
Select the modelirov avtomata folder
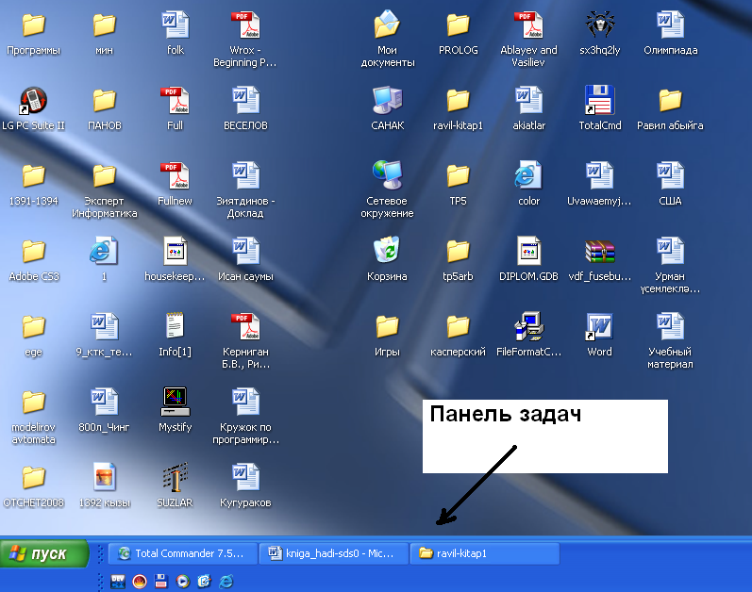(x=34, y=402)
